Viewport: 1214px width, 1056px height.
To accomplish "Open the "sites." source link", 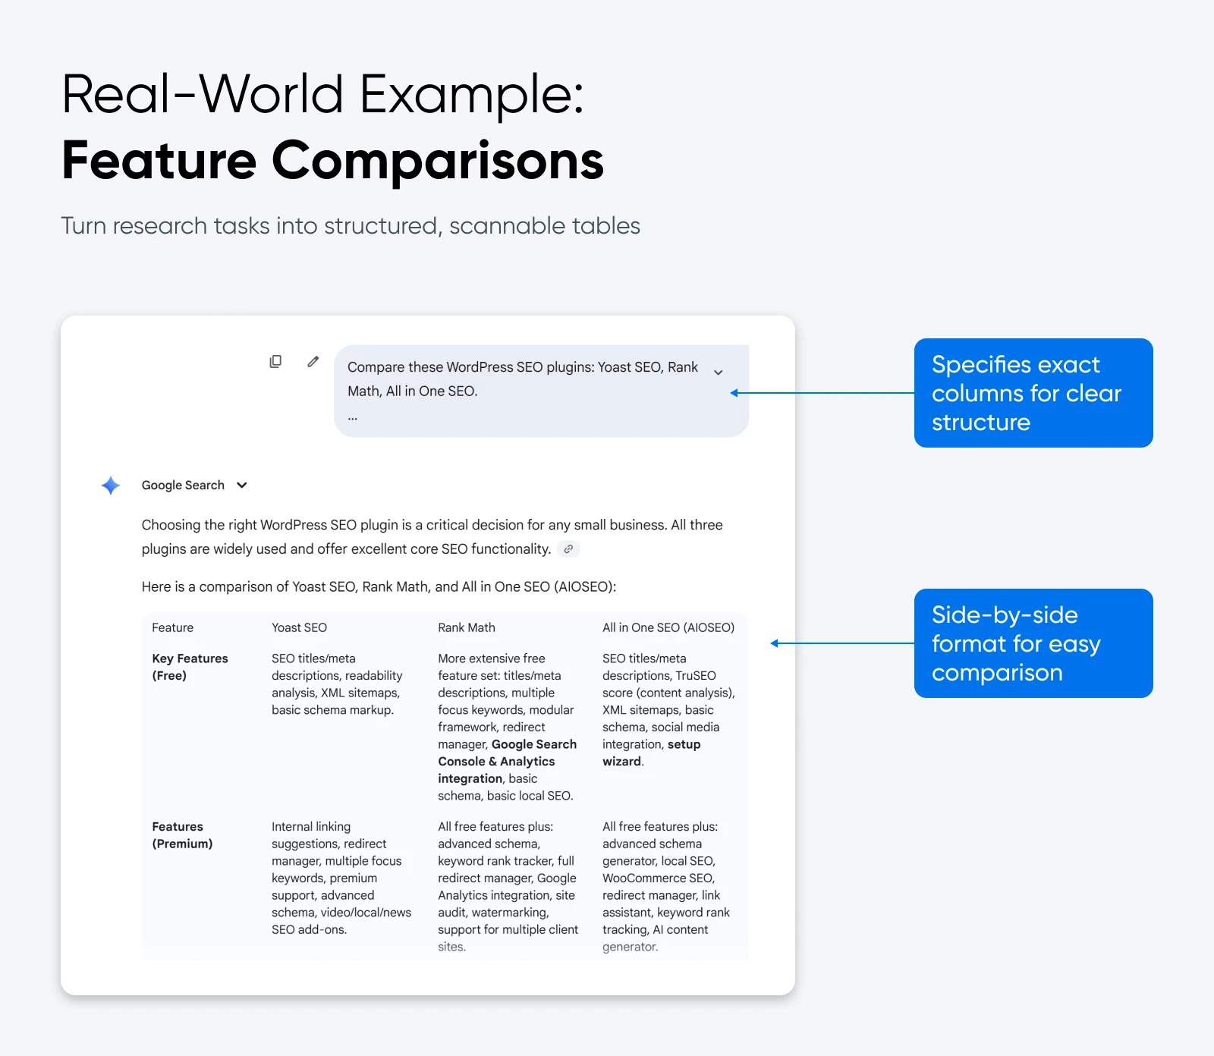I will [x=451, y=946].
